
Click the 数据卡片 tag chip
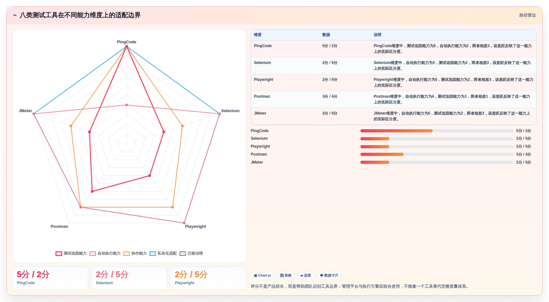pyautogui.click(x=329, y=276)
